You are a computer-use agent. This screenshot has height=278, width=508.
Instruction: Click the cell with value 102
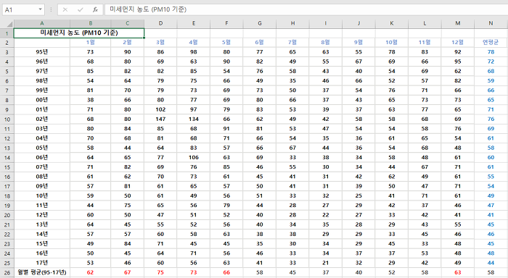click(x=160, y=109)
